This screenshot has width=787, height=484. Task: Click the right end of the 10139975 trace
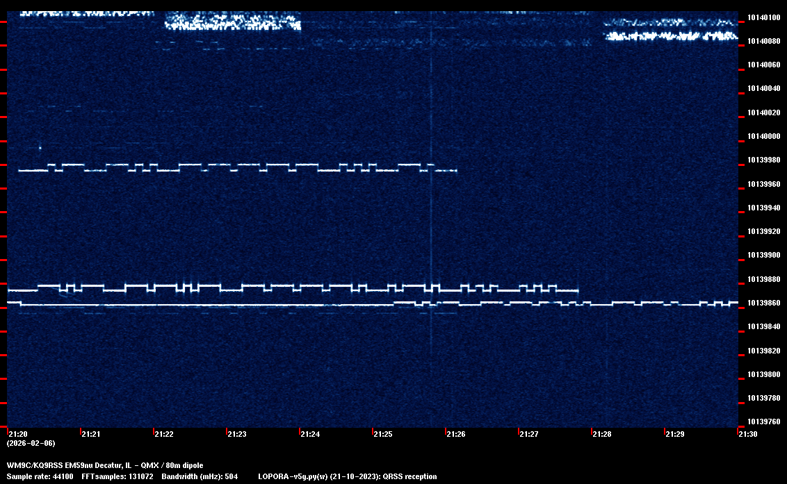(455, 170)
